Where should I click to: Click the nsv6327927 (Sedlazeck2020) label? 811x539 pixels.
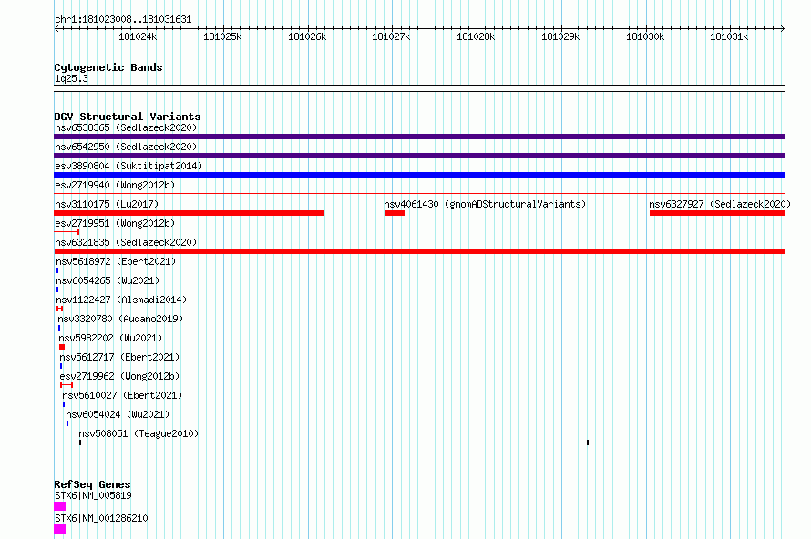[x=720, y=204]
